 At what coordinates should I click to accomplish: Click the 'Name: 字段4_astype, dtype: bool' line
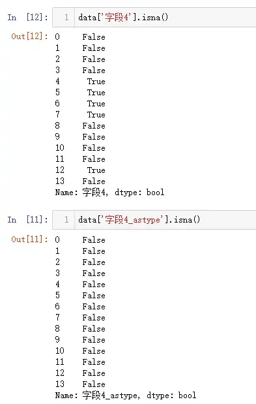tap(126, 396)
